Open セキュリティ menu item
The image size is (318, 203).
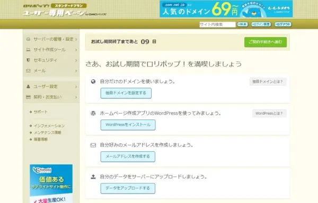click(51, 60)
